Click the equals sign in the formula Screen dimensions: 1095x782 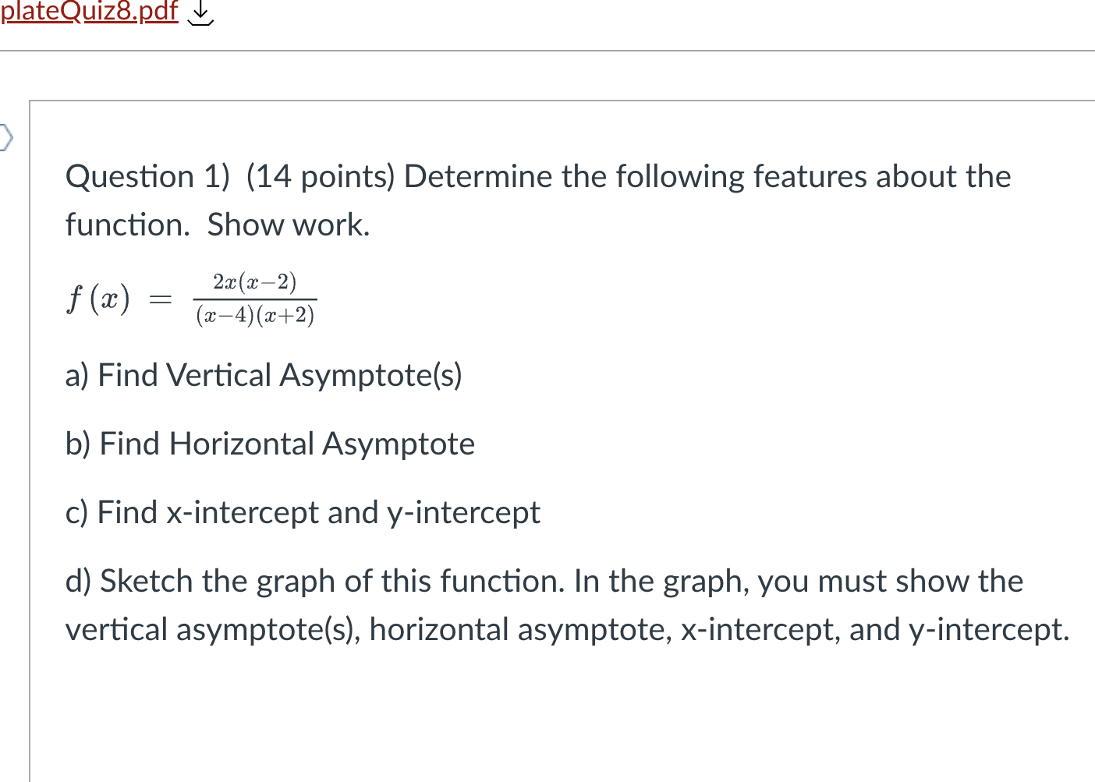160,299
